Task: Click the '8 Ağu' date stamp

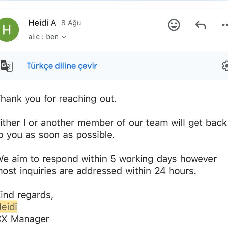Action: pos(71,23)
